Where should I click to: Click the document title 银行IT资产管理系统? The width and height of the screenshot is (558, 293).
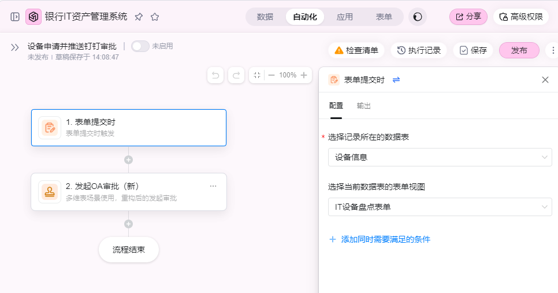point(86,17)
